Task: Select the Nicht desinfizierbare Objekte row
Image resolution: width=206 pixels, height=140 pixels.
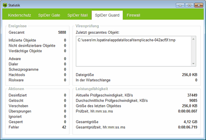Action: pyautogui.click(x=37, y=46)
